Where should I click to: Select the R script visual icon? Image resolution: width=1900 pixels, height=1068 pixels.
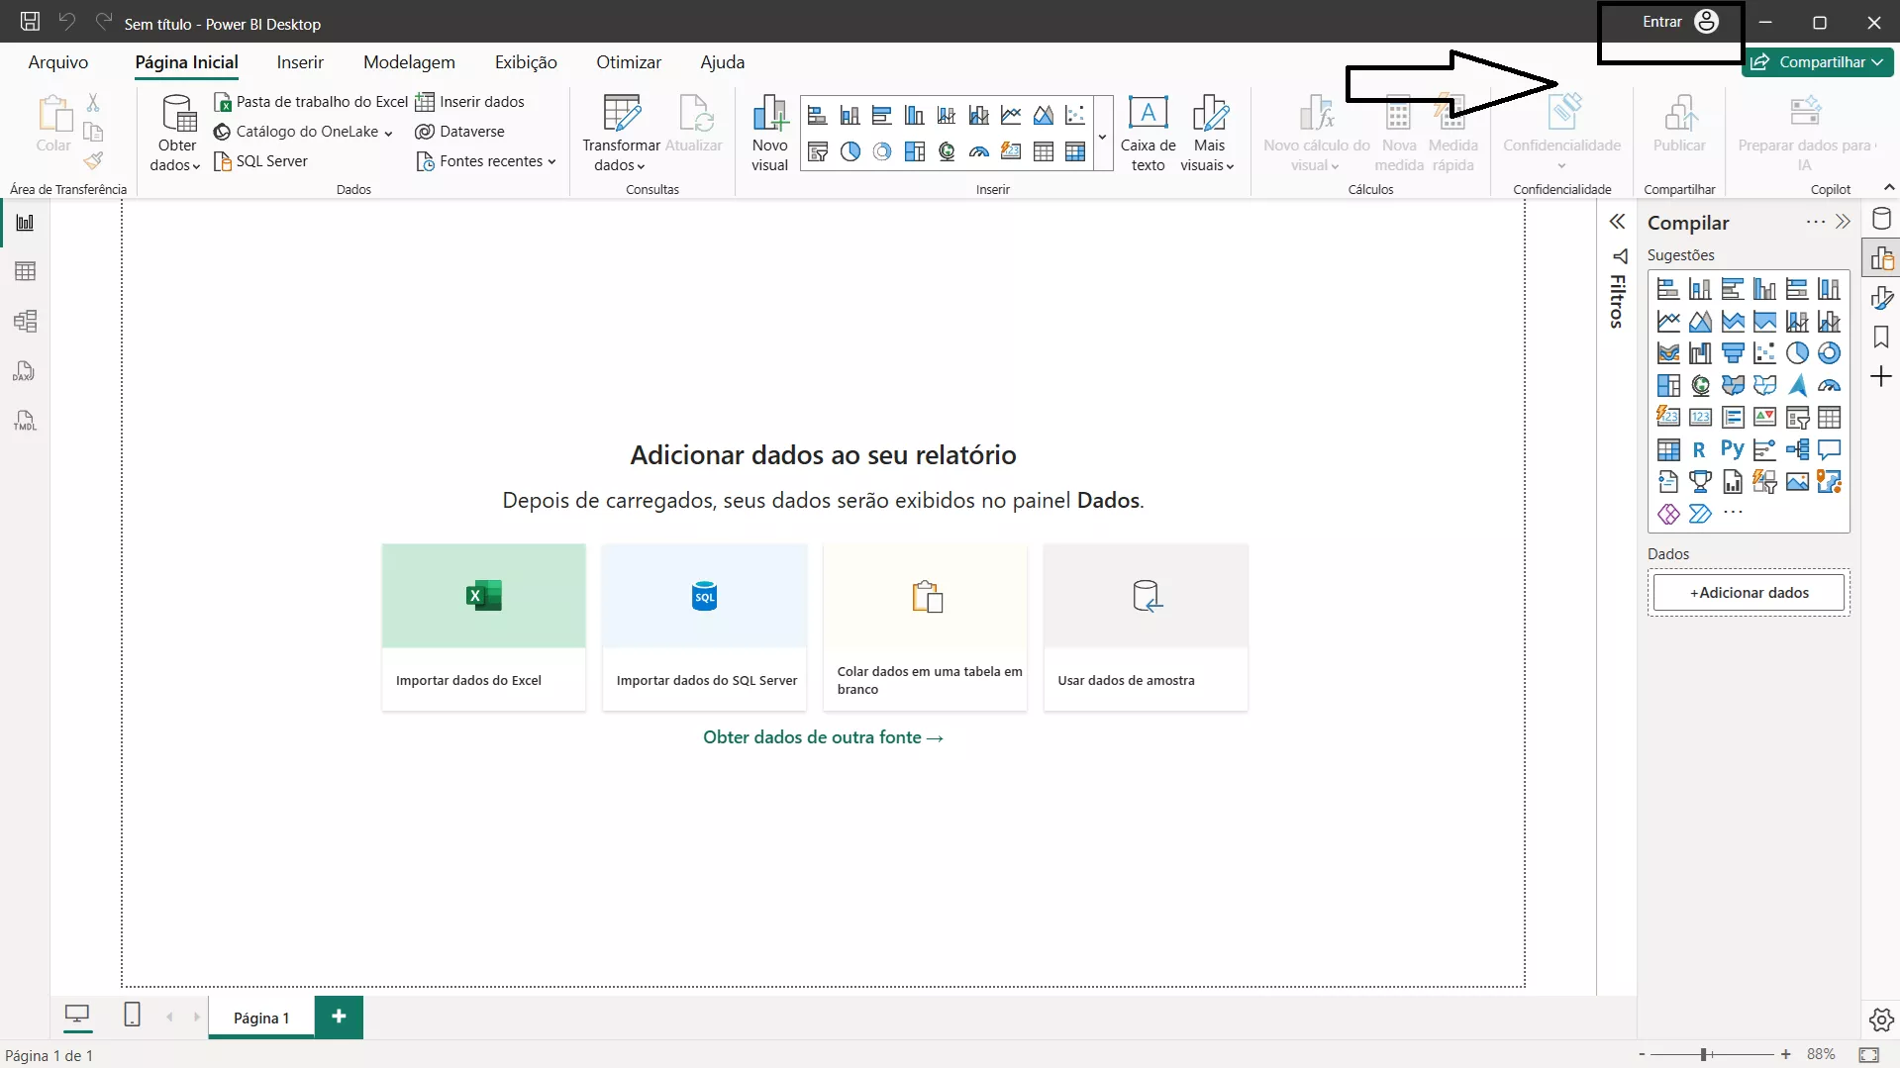(x=1699, y=449)
